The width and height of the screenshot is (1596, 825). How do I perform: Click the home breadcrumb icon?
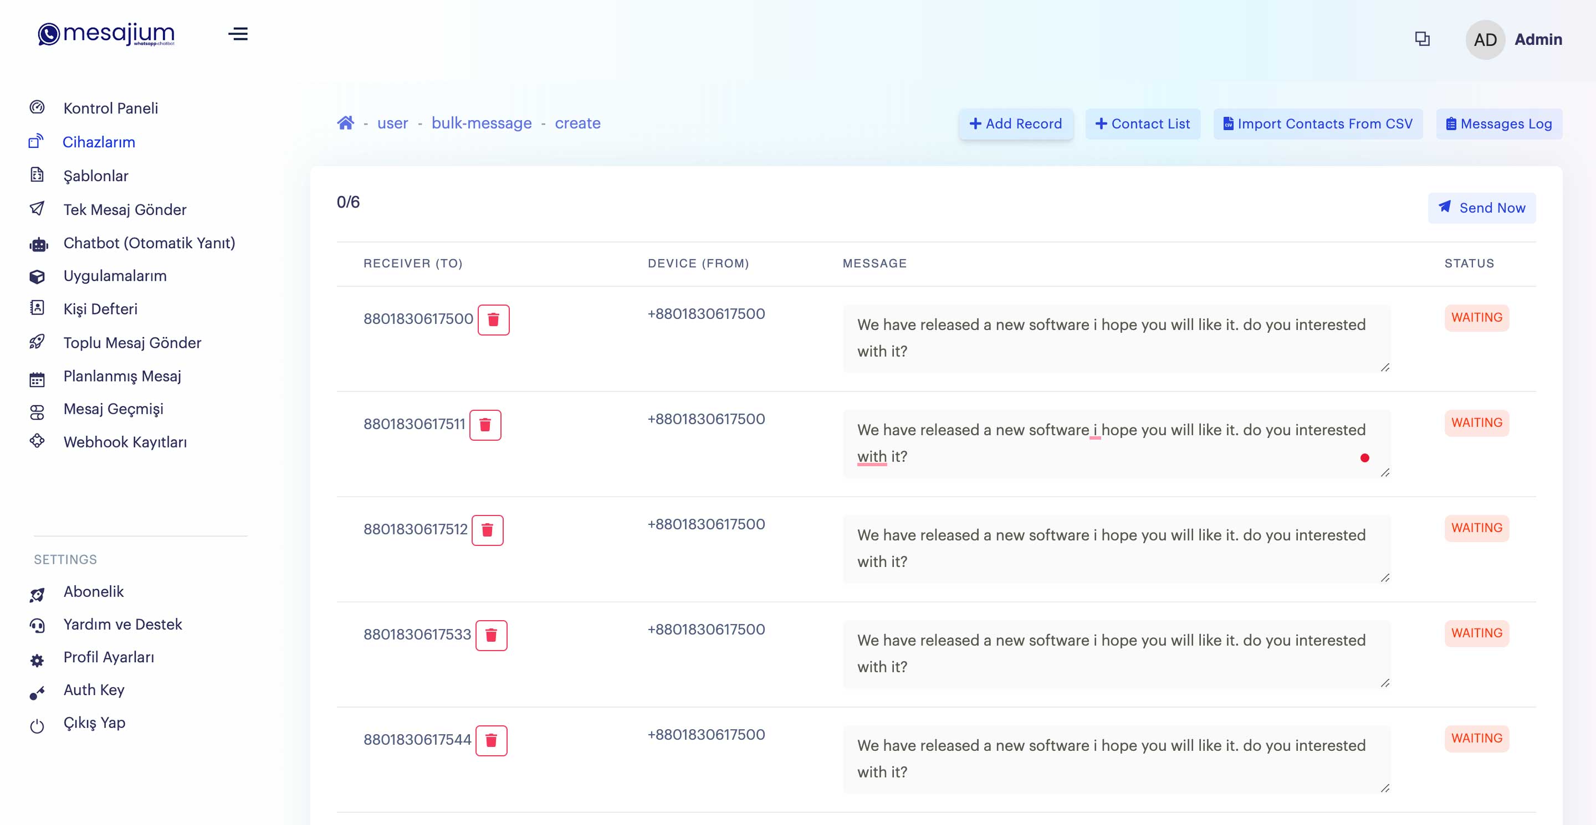coord(345,122)
